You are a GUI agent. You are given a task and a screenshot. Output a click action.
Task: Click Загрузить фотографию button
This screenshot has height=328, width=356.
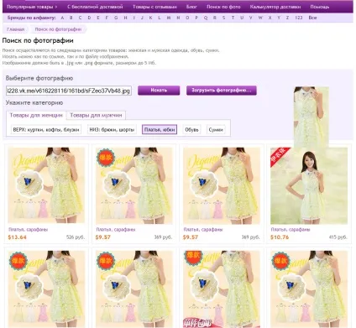click(222, 91)
